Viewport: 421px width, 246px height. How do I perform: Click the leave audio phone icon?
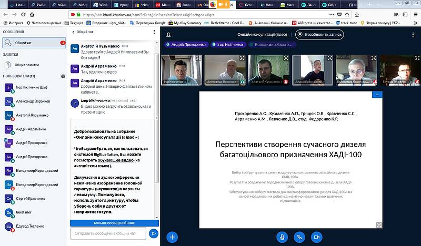point(300,237)
